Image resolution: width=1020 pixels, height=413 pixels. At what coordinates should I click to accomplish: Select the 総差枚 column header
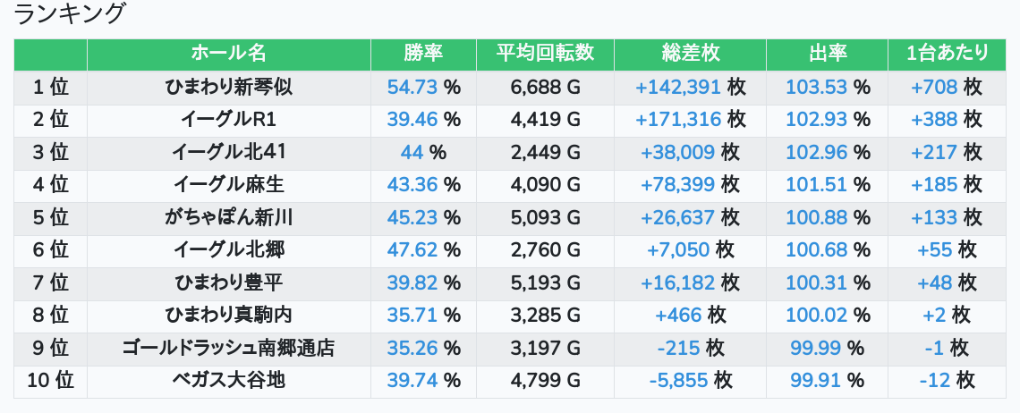point(690,54)
